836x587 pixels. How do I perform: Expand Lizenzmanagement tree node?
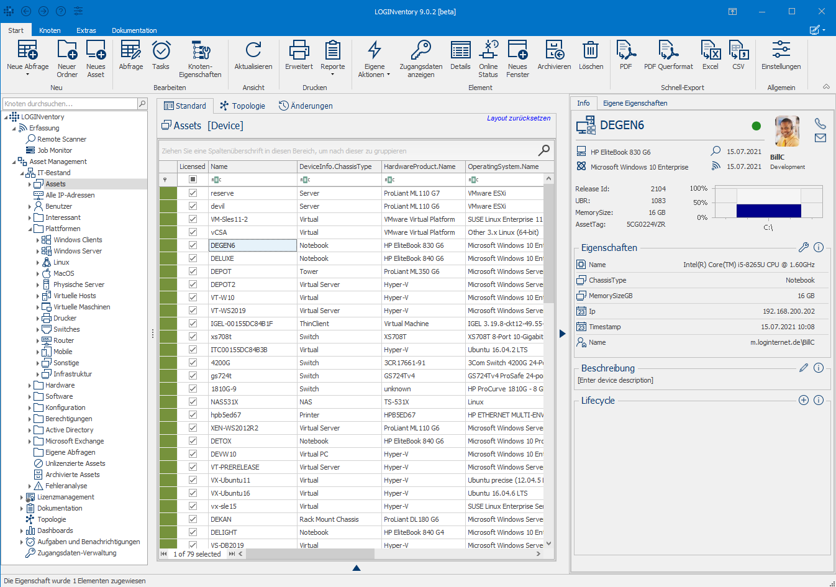[22, 497]
